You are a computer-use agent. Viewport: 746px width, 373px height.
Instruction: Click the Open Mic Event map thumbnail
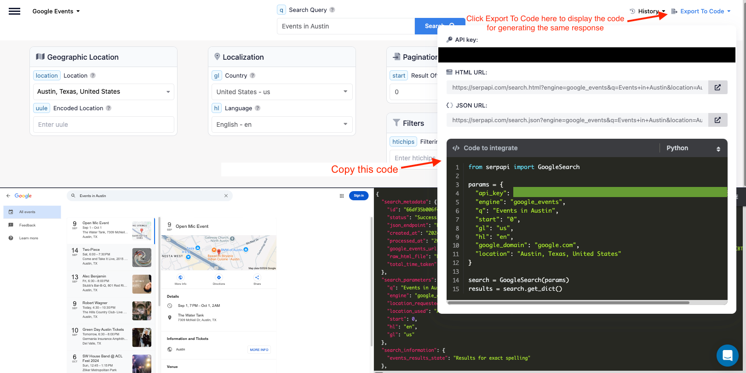142,231
